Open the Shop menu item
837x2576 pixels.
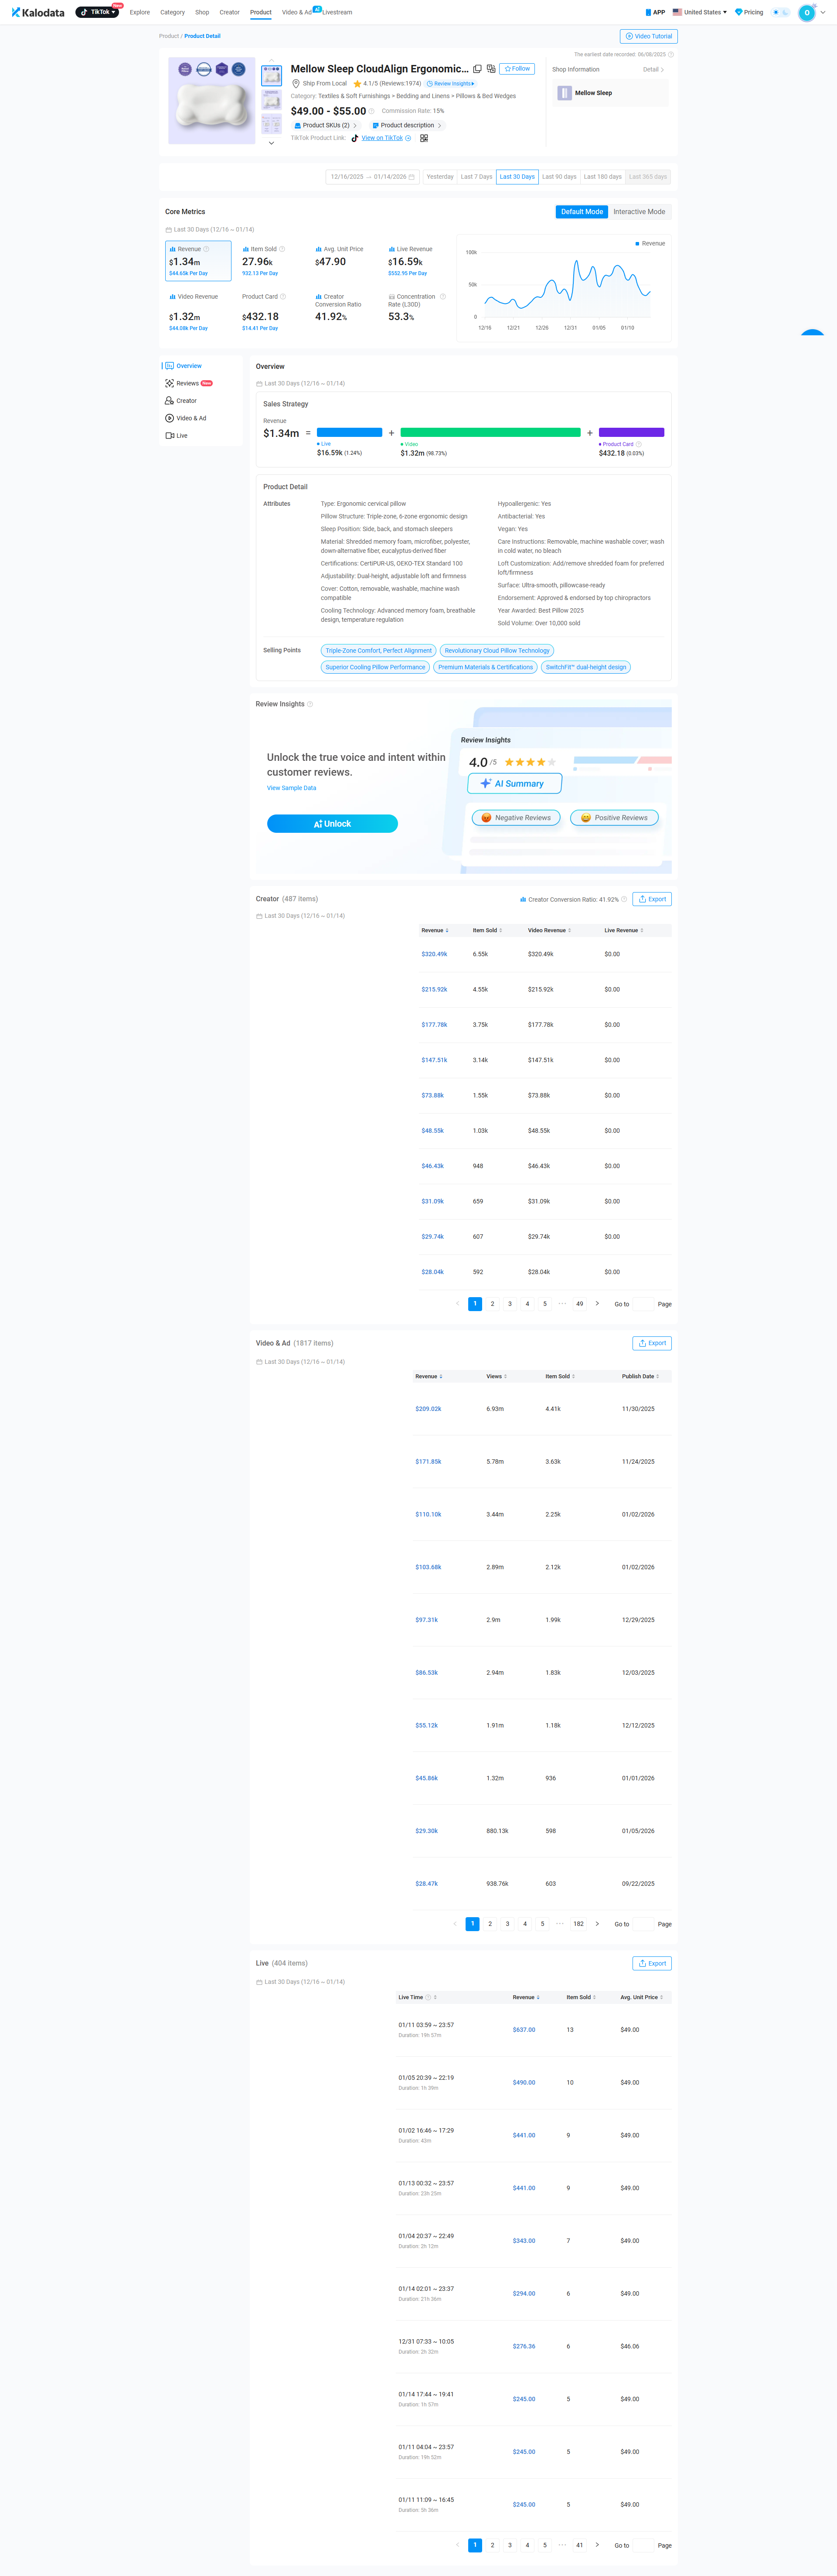[x=202, y=13]
